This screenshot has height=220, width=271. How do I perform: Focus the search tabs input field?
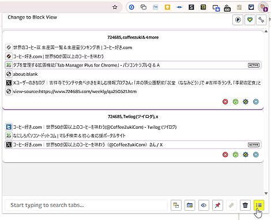[86, 205]
